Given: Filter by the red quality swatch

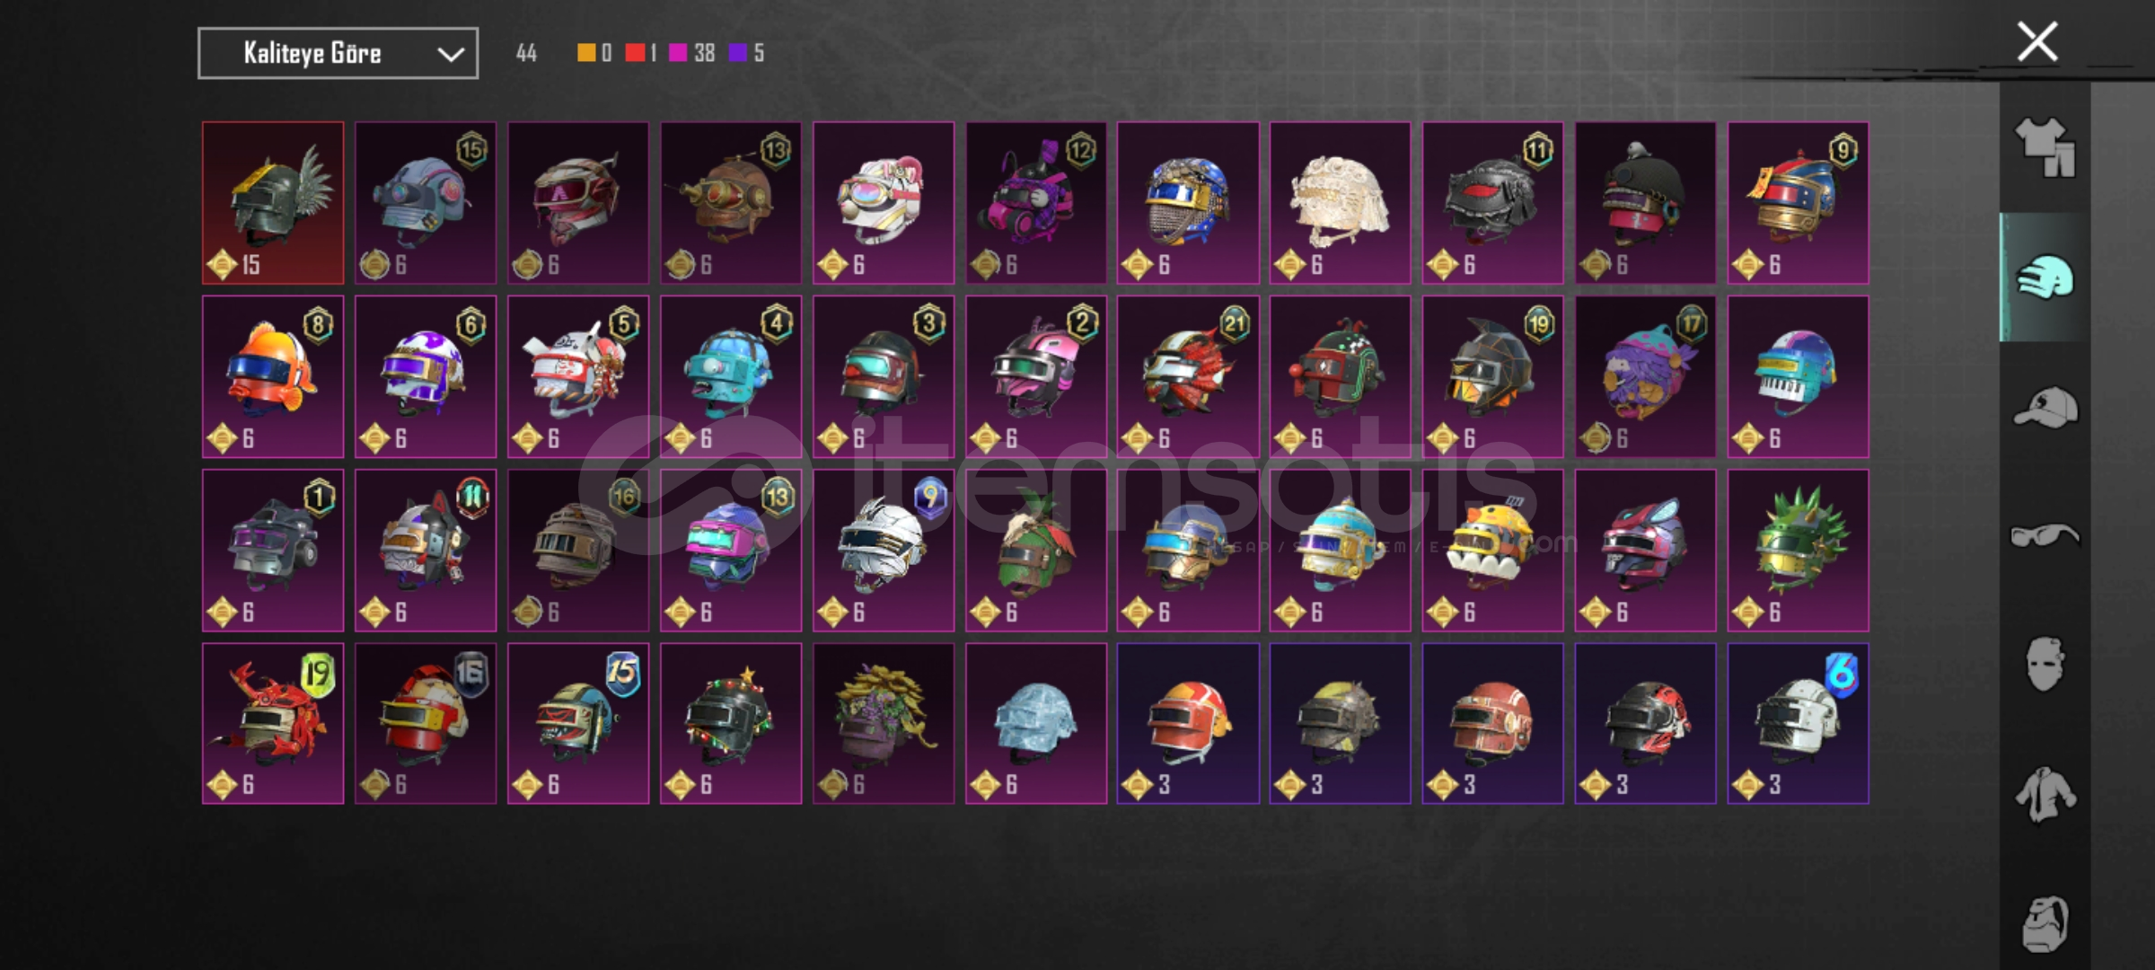Looking at the screenshot, I should pyautogui.click(x=635, y=53).
